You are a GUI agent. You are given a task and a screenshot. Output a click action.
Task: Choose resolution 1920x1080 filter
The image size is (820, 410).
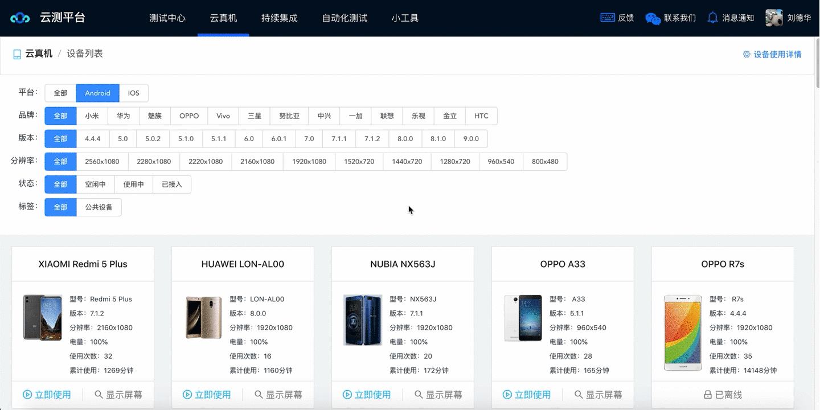tap(309, 161)
